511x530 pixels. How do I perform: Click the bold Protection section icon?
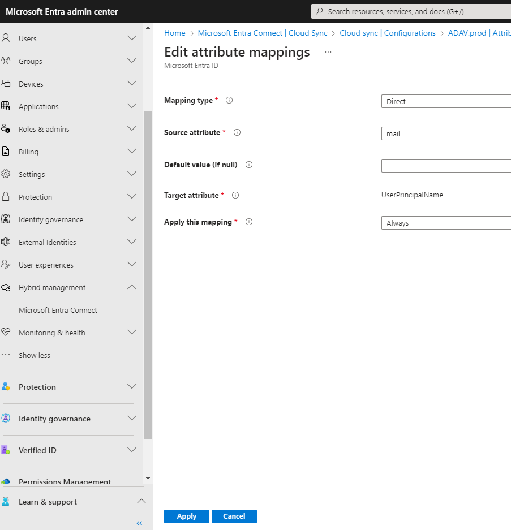6,386
